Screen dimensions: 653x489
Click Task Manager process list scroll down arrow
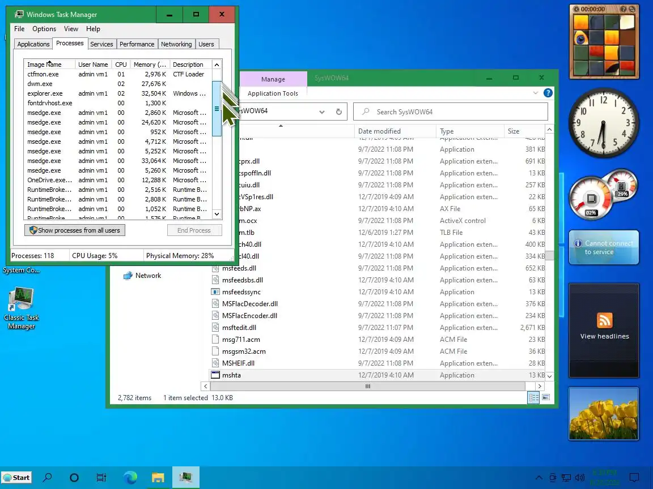pyautogui.click(x=217, y=214)
